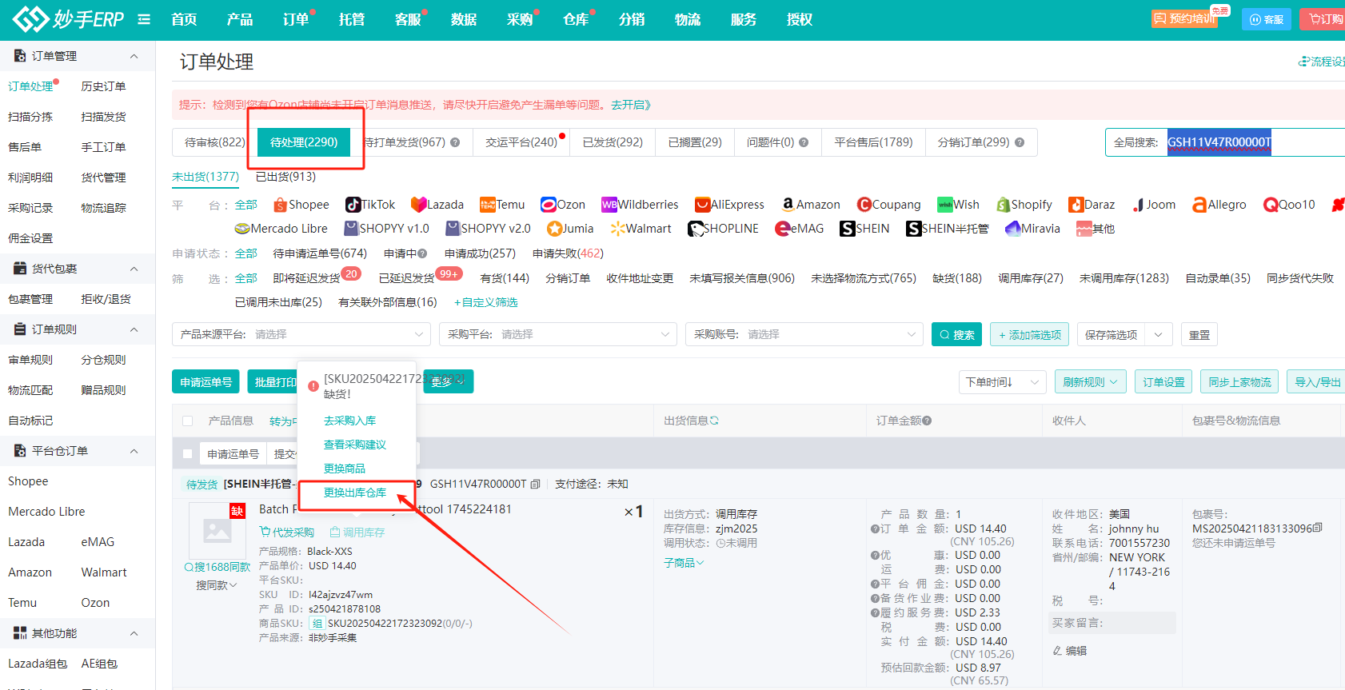Open the 采购账号 dropdown

tap(804, 334)
